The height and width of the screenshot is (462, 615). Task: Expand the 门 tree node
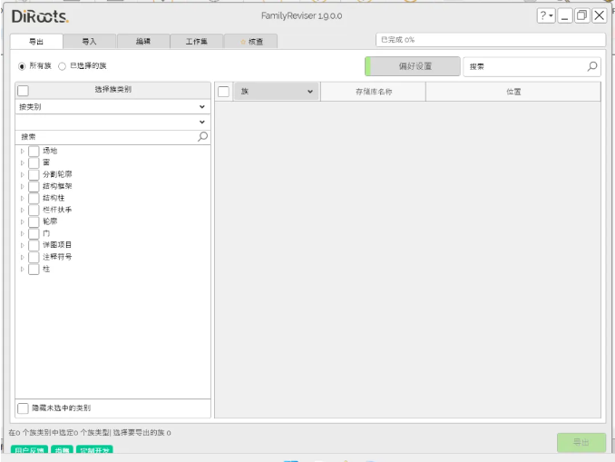click(23, 233)
